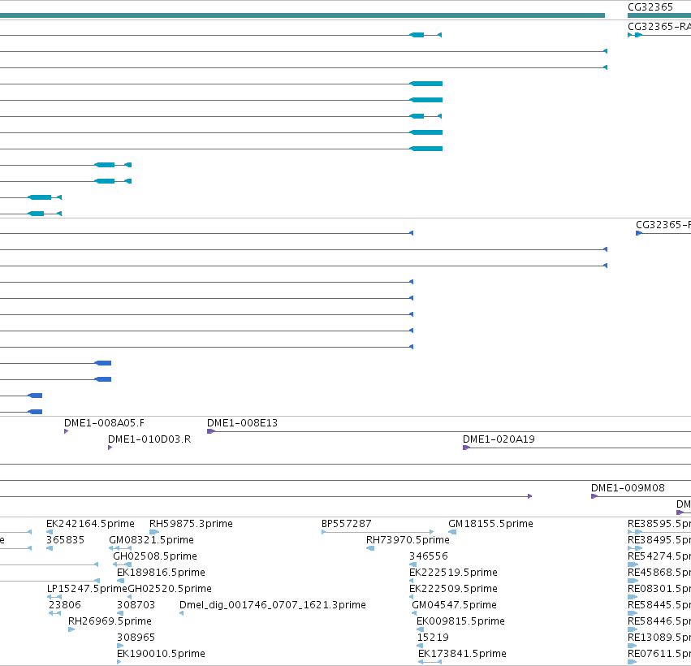
Task: Select the teal CG32365 gene bar
Action: coord(659,15)
